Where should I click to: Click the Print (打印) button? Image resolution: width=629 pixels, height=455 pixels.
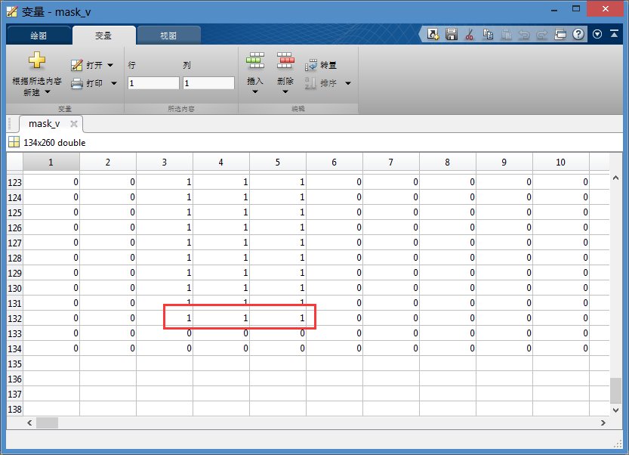click(87, 83)
